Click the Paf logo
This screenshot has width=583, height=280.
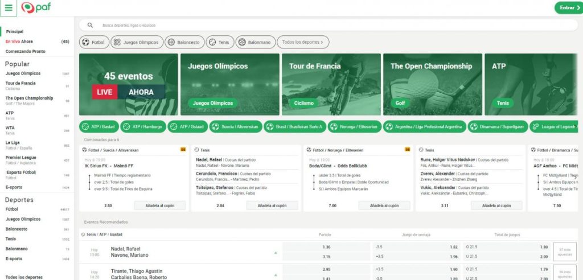click(x=35, y=8)
